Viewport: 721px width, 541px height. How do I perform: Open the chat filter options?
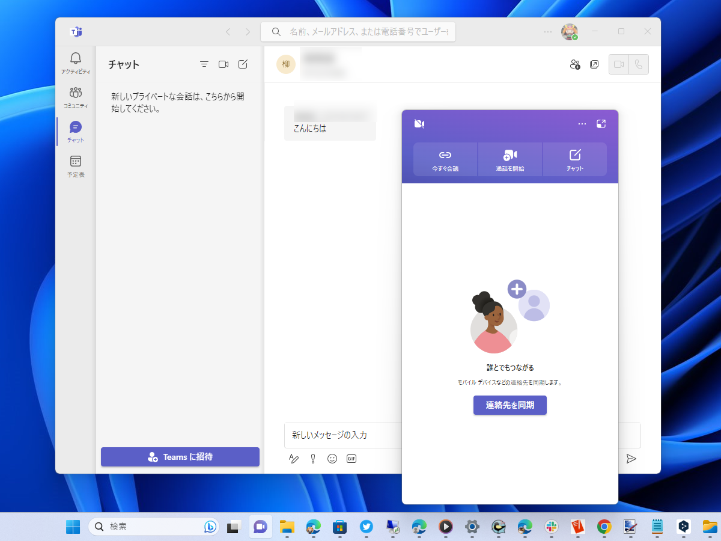tap(204, 64)
